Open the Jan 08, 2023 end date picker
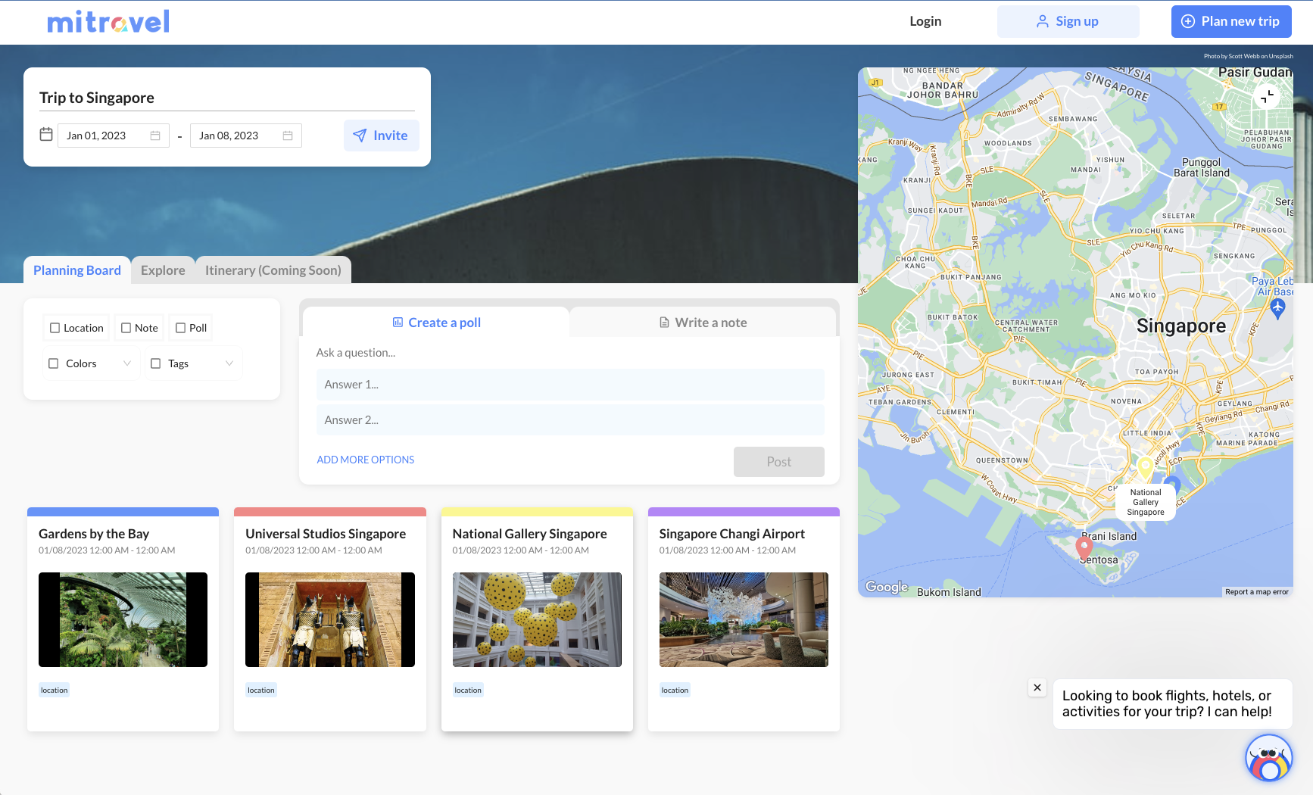Image resolution: width=1313 pixels, height=795 pixels. pyautogui.click(x=245, y=136)
